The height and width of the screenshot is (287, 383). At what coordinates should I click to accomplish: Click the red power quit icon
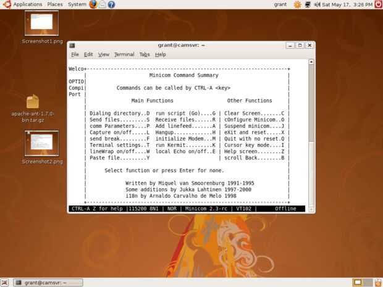(x=378, y=4)
